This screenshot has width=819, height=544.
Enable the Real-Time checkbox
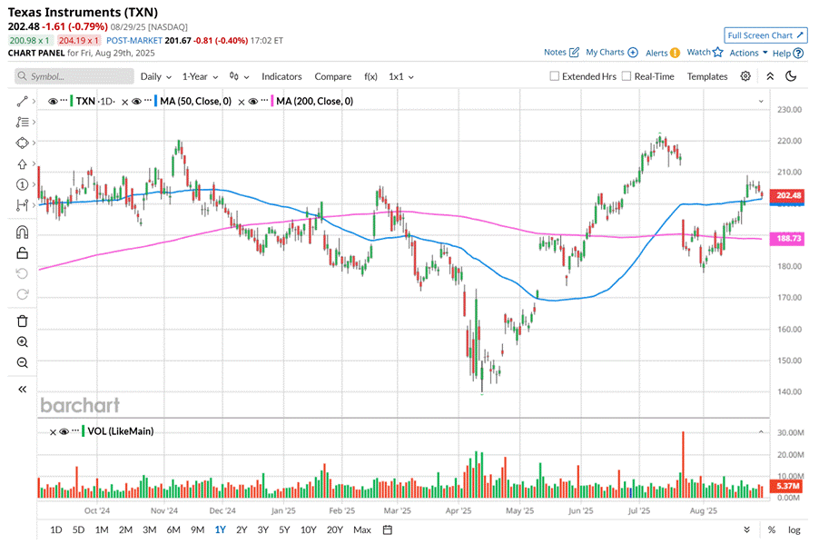(x=627, y=76)
